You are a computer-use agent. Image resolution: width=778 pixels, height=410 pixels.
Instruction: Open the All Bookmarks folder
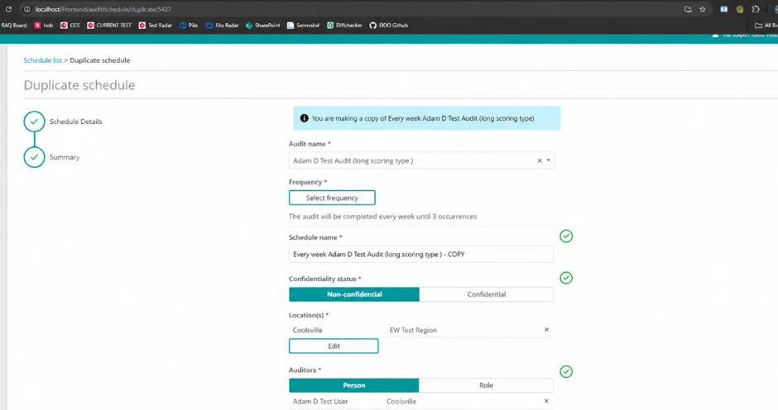(x=766, y=26)
